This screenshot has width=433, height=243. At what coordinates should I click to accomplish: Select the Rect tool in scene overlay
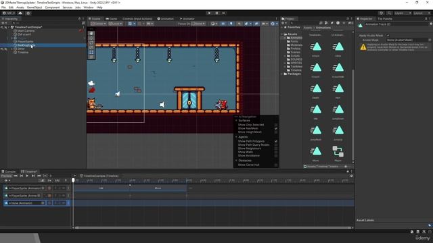pos(91,52)
